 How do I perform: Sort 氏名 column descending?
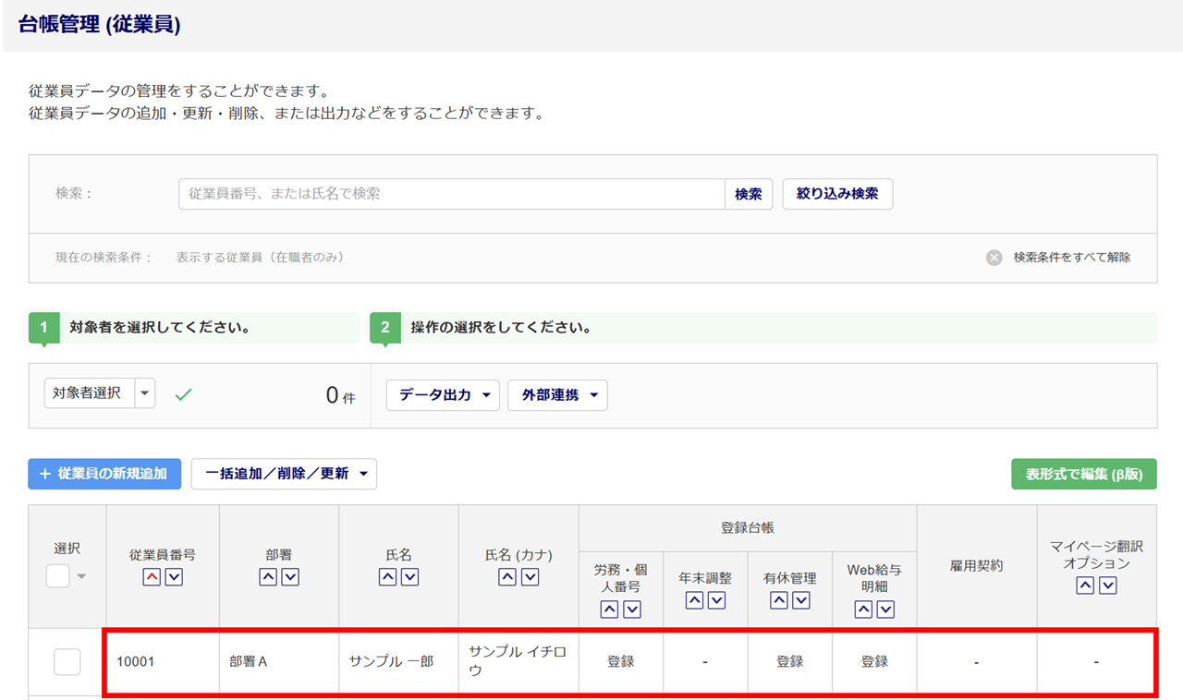tap(410, 577)
